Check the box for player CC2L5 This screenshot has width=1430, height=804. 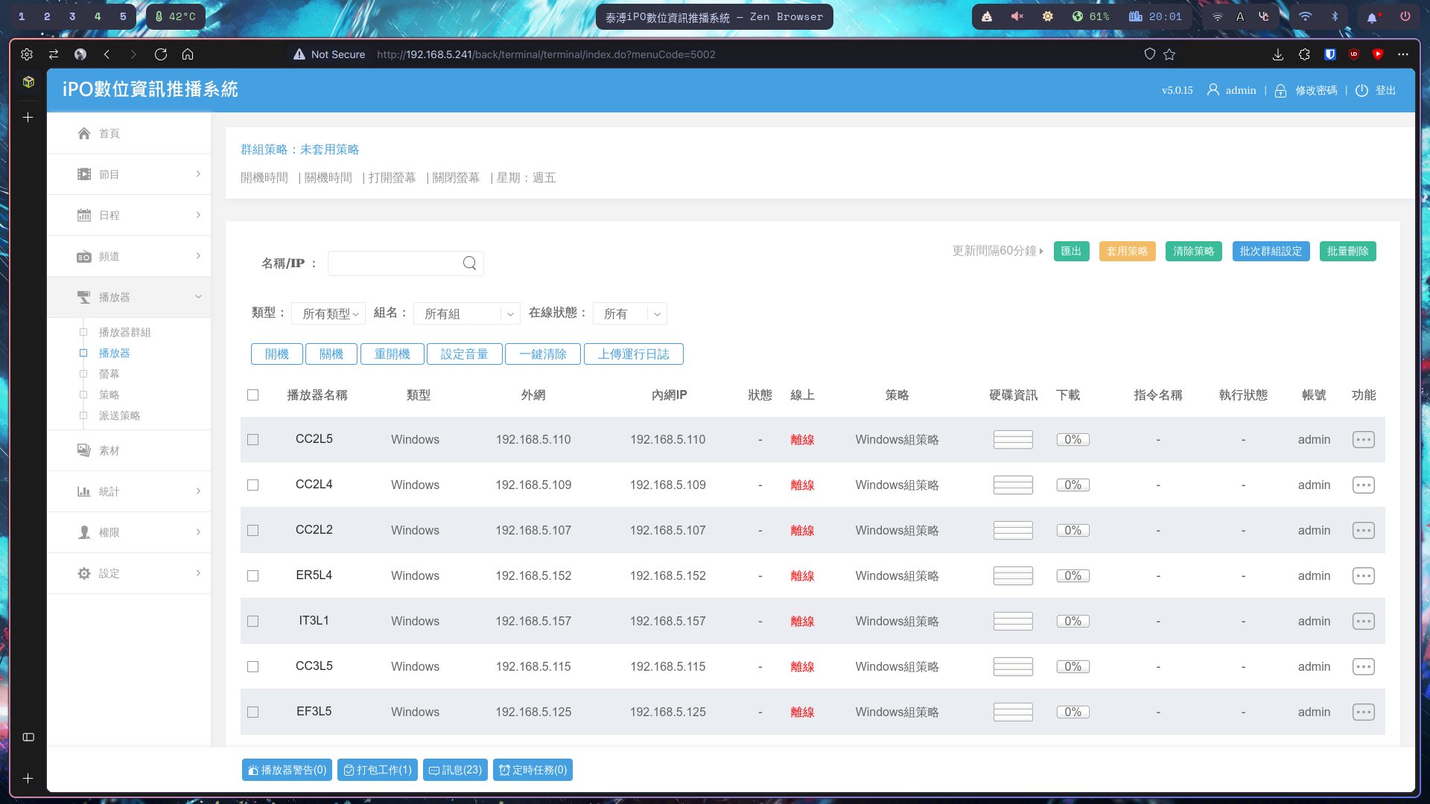252,440
